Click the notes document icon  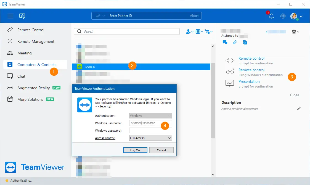pos(245,42)
